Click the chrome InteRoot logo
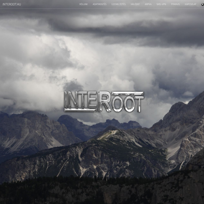 pyautogui.click(x=104, y=102)
